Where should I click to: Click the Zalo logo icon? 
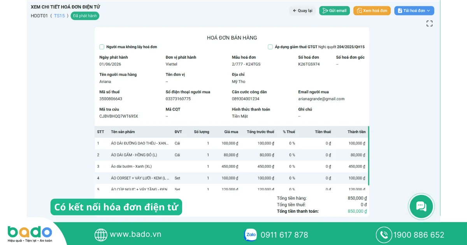click(250, 234)
